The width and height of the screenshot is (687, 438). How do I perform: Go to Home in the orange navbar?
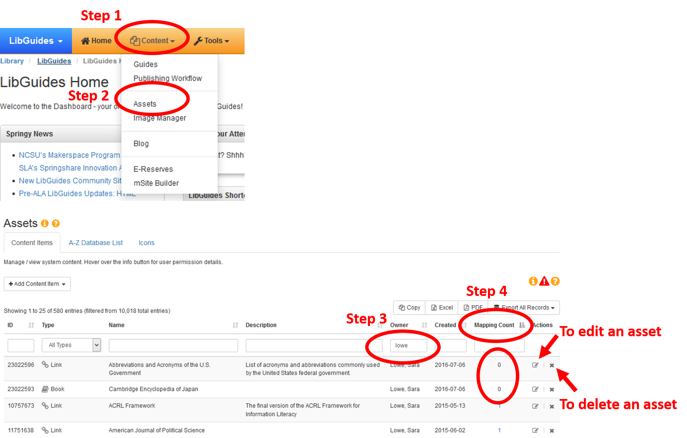point(96,41)
